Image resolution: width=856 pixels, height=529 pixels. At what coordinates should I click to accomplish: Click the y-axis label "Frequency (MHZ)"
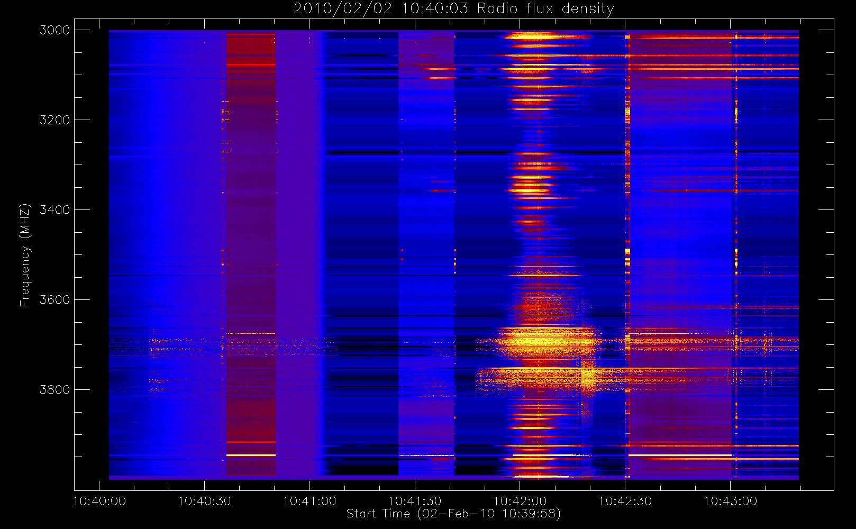[x=24, y=256]
